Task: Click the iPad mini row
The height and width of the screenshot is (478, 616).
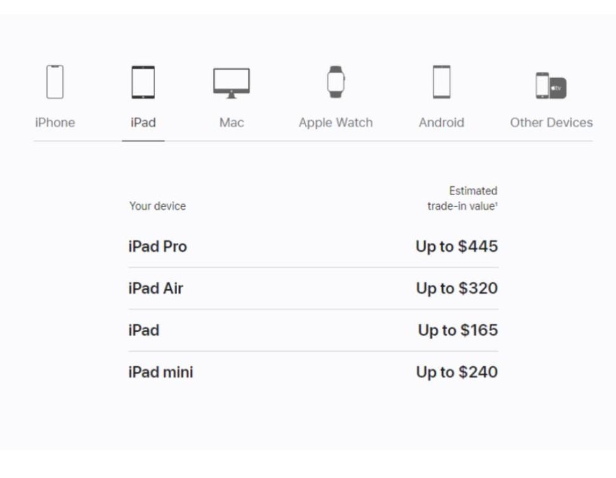Action: 161,372
